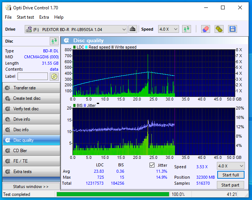The height and width of the screenshot is (200, 252).
Task: Click the Disc quality header disc icon
Action: click(x=67, y=40)
